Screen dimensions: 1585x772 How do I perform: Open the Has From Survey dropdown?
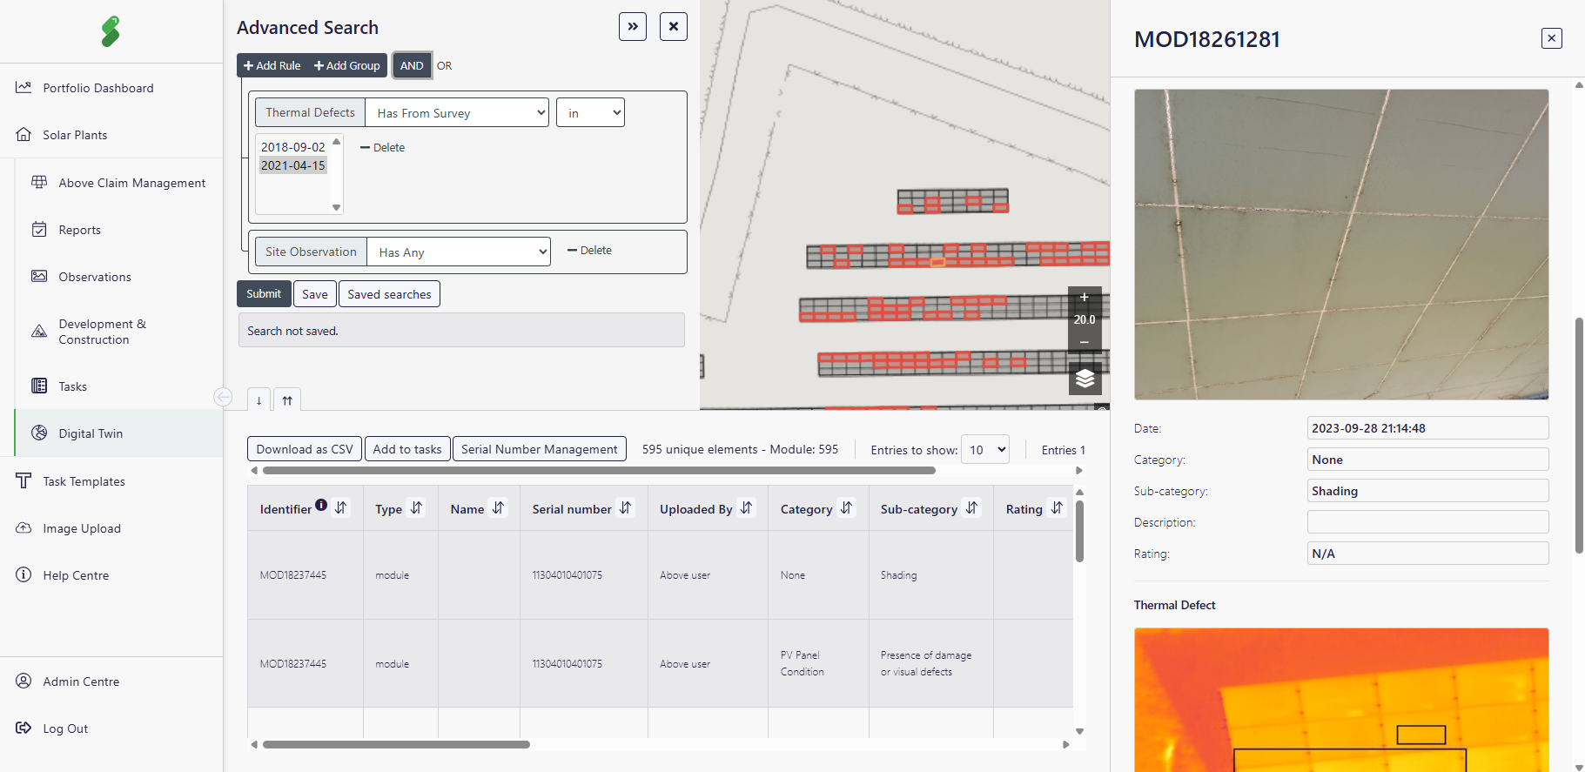pyautogui.click(x=457, y=113)
